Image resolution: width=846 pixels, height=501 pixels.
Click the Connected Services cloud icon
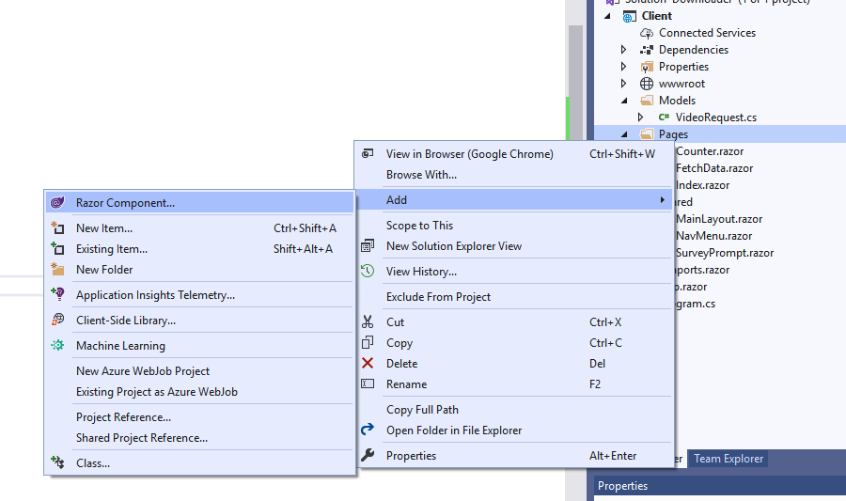[647, 33]
